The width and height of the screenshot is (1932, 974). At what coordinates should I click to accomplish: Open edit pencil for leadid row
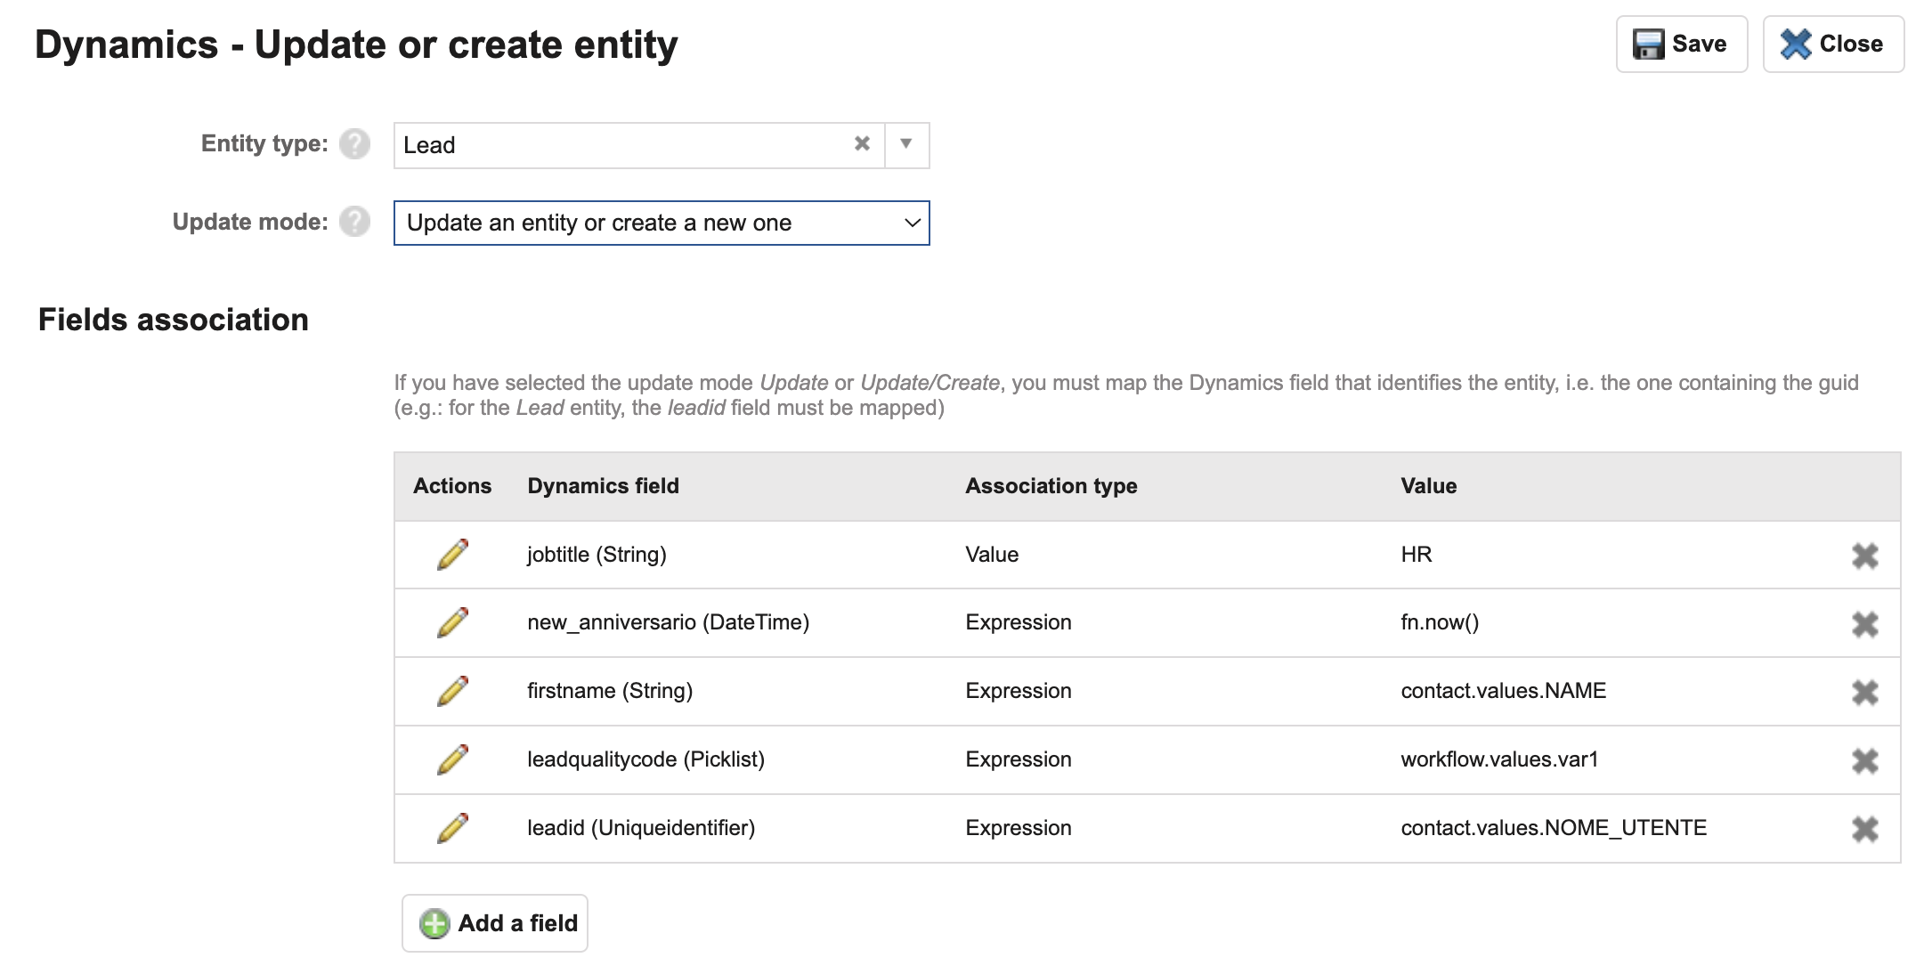pos(452,829)
